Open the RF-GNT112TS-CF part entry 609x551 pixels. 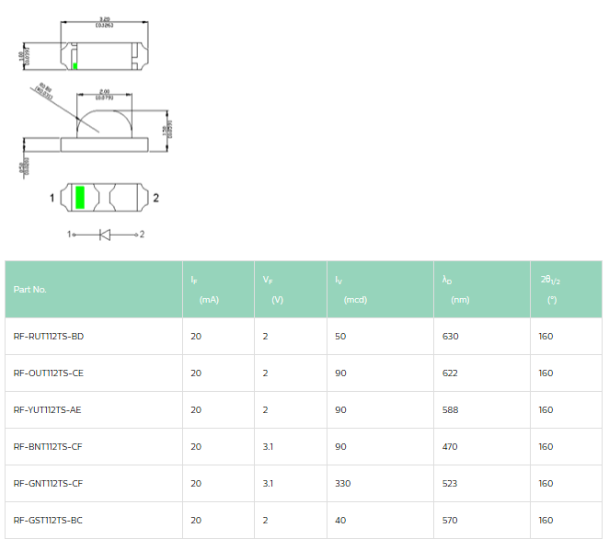click(49, 484)
